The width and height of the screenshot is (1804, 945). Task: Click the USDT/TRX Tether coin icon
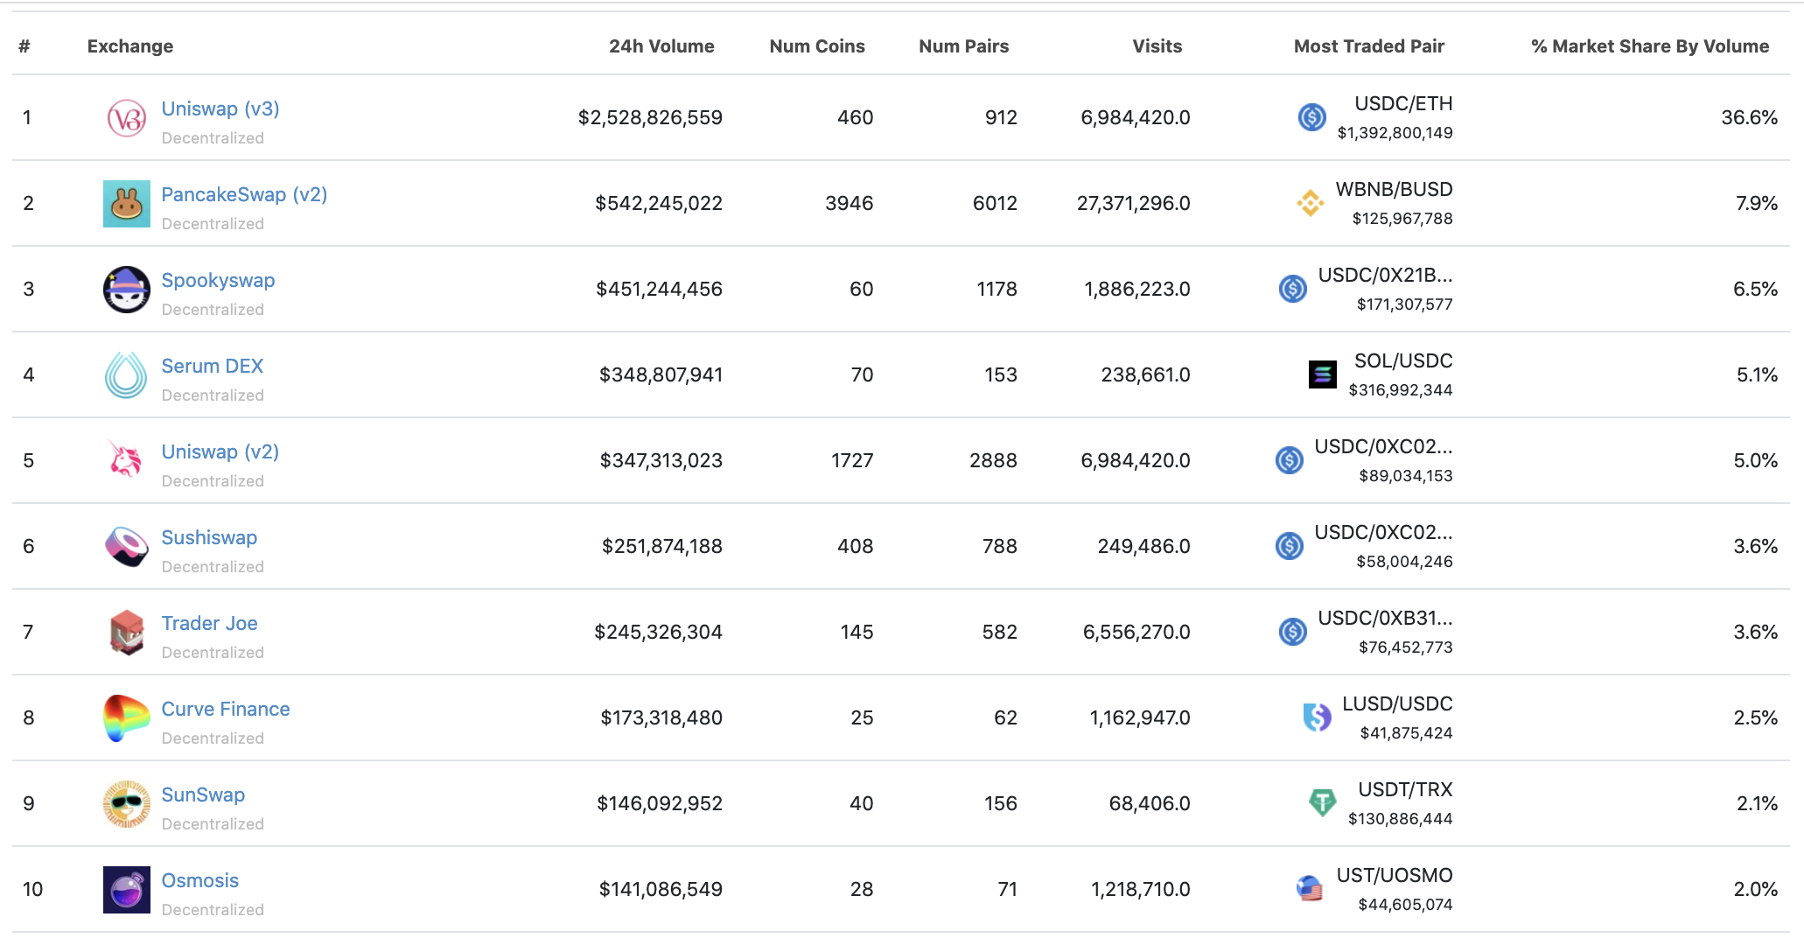[x=1322, y=802]
